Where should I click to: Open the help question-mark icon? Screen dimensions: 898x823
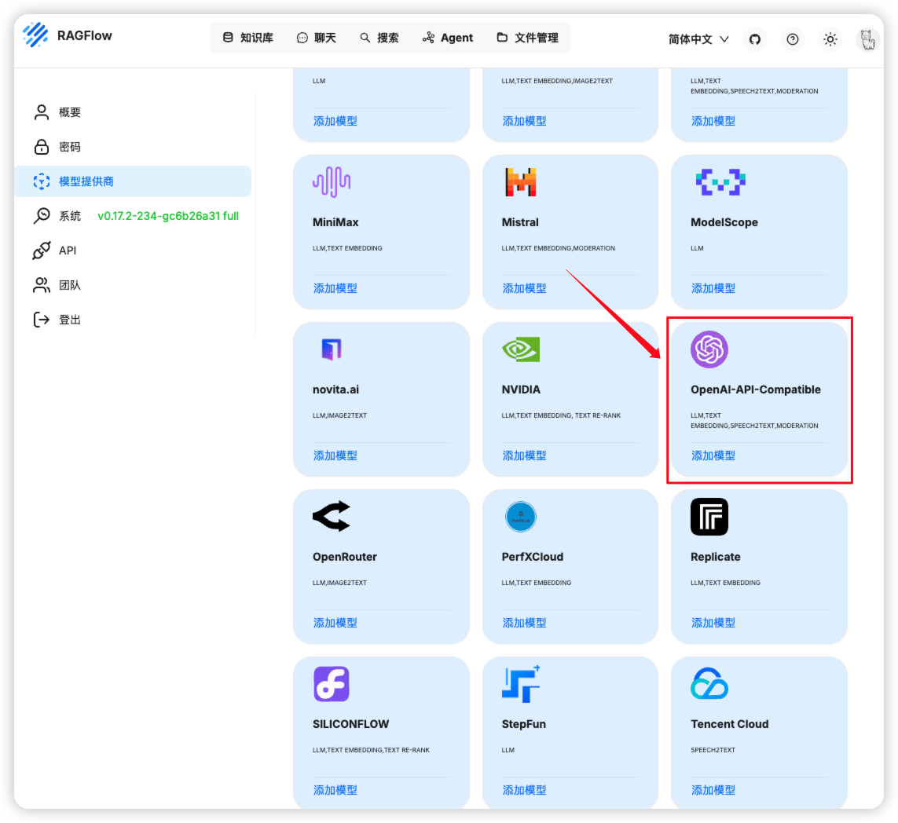tap(793, 39)
